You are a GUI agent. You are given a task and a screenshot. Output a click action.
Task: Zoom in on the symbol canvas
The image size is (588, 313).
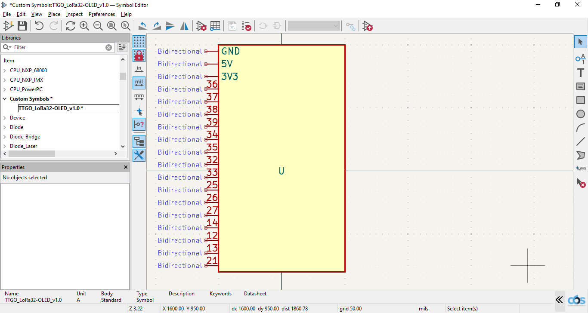[84, 26]
